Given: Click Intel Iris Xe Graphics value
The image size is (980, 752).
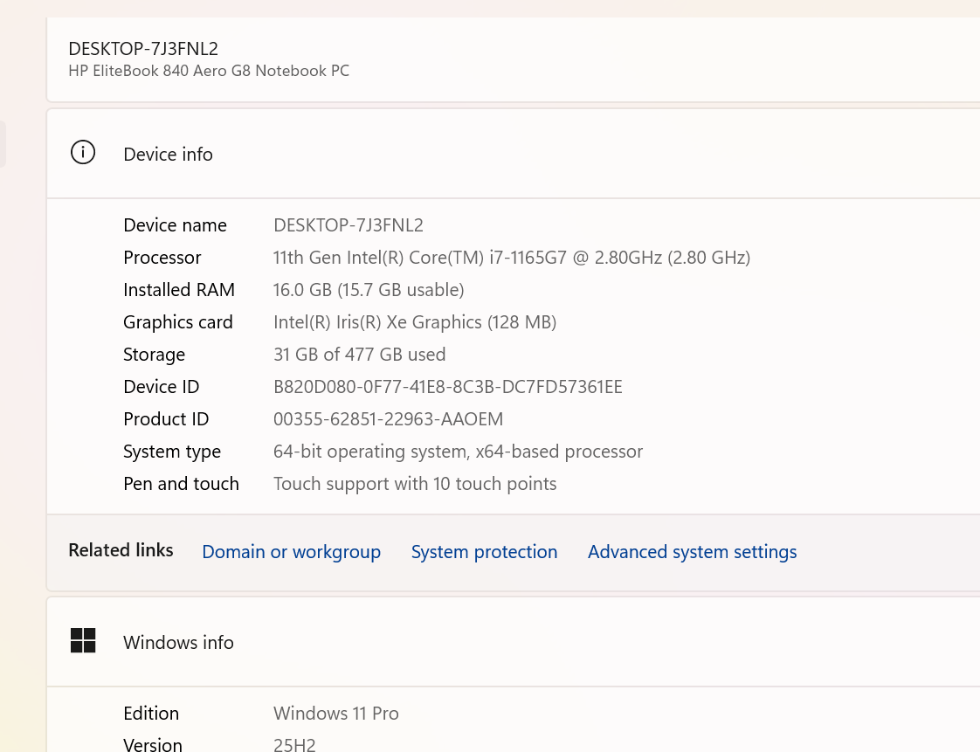Looking at the screenshot, I should 414,322.
